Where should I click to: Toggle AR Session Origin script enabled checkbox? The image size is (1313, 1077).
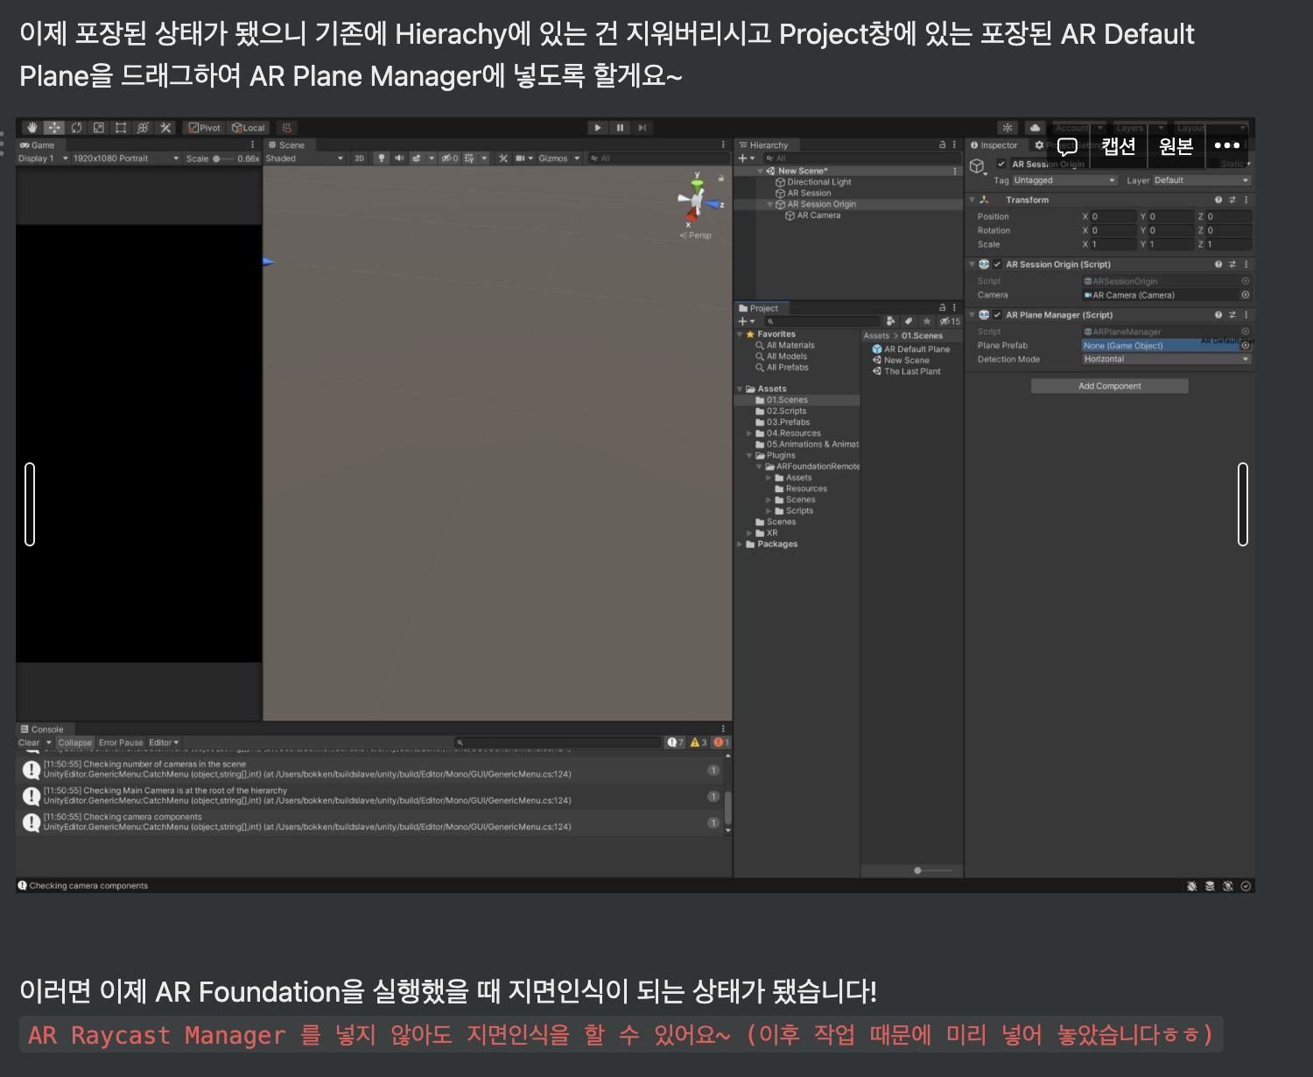point(997,264)
